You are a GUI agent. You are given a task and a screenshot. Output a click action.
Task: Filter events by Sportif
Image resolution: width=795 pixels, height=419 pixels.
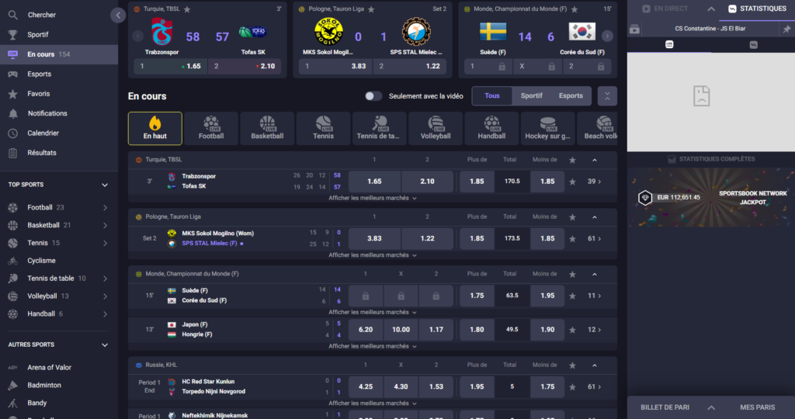point(531,96)
